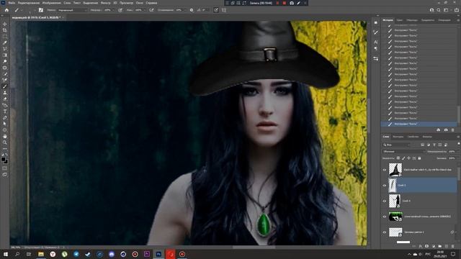The image size is (461, 259).
Task: Select the green forest layer thumbnail
Action: tap(395, 217)
